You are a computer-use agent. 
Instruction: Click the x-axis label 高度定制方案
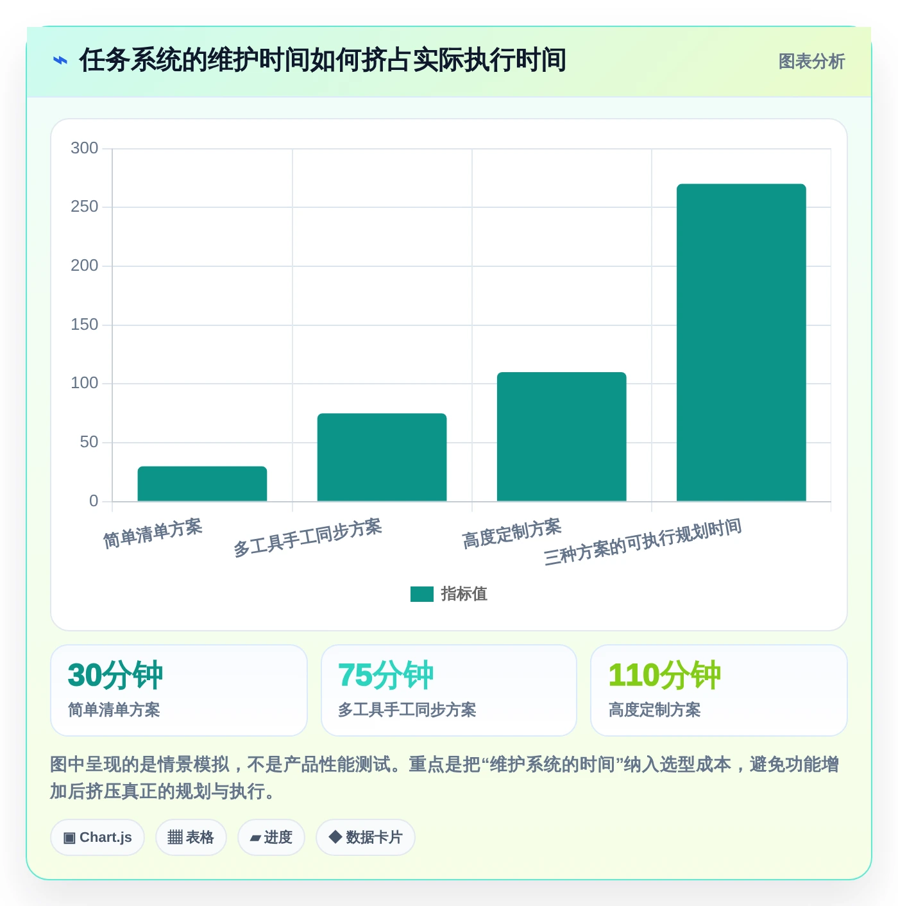[512, 534]
